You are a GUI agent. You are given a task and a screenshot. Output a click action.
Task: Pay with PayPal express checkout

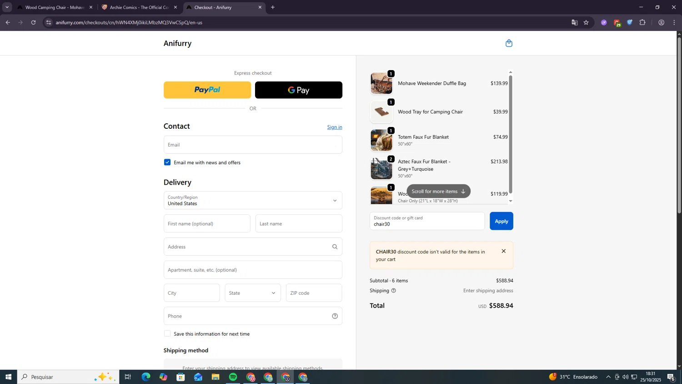tap(207, 90)
